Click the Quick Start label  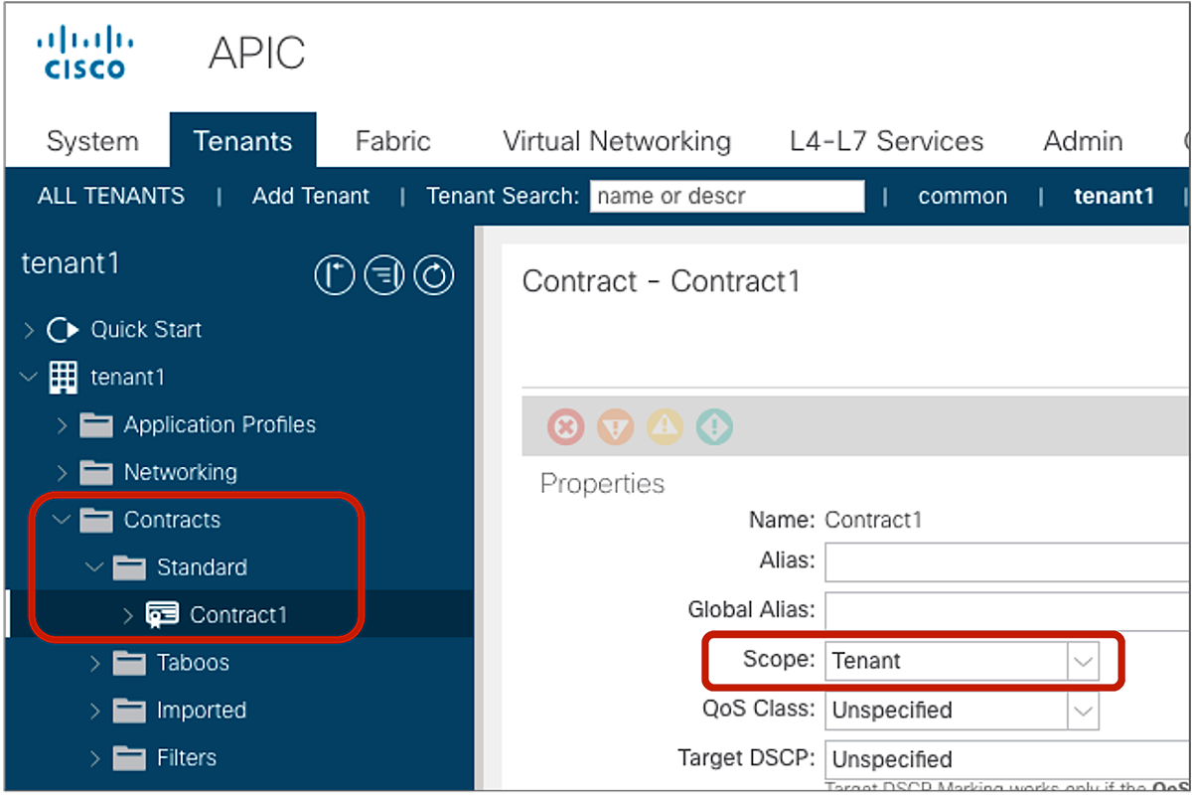pyautogui.click(x=146, y=330)
